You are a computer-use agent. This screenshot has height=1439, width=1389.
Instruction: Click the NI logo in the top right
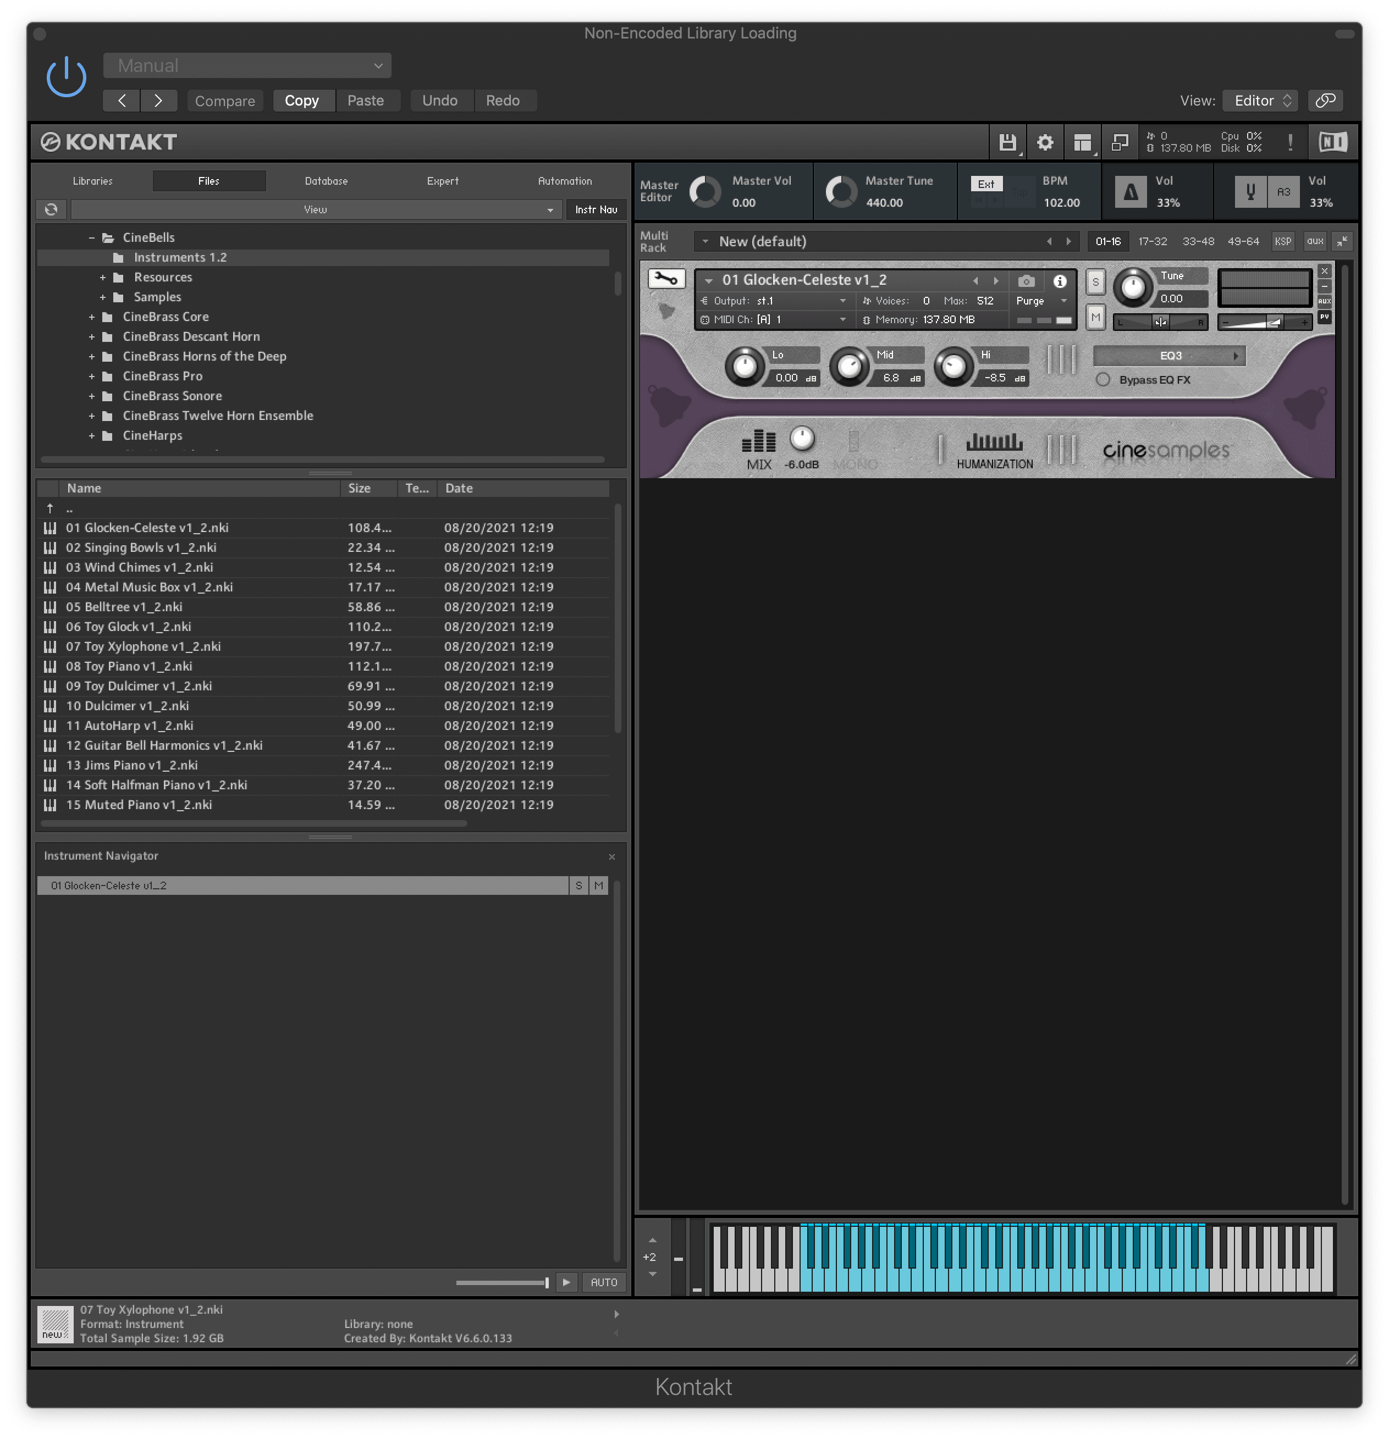(x=1332, y=142)
